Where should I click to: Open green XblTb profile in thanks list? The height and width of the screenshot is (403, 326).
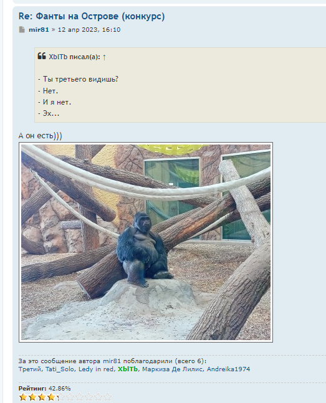(x=128, y=369)
